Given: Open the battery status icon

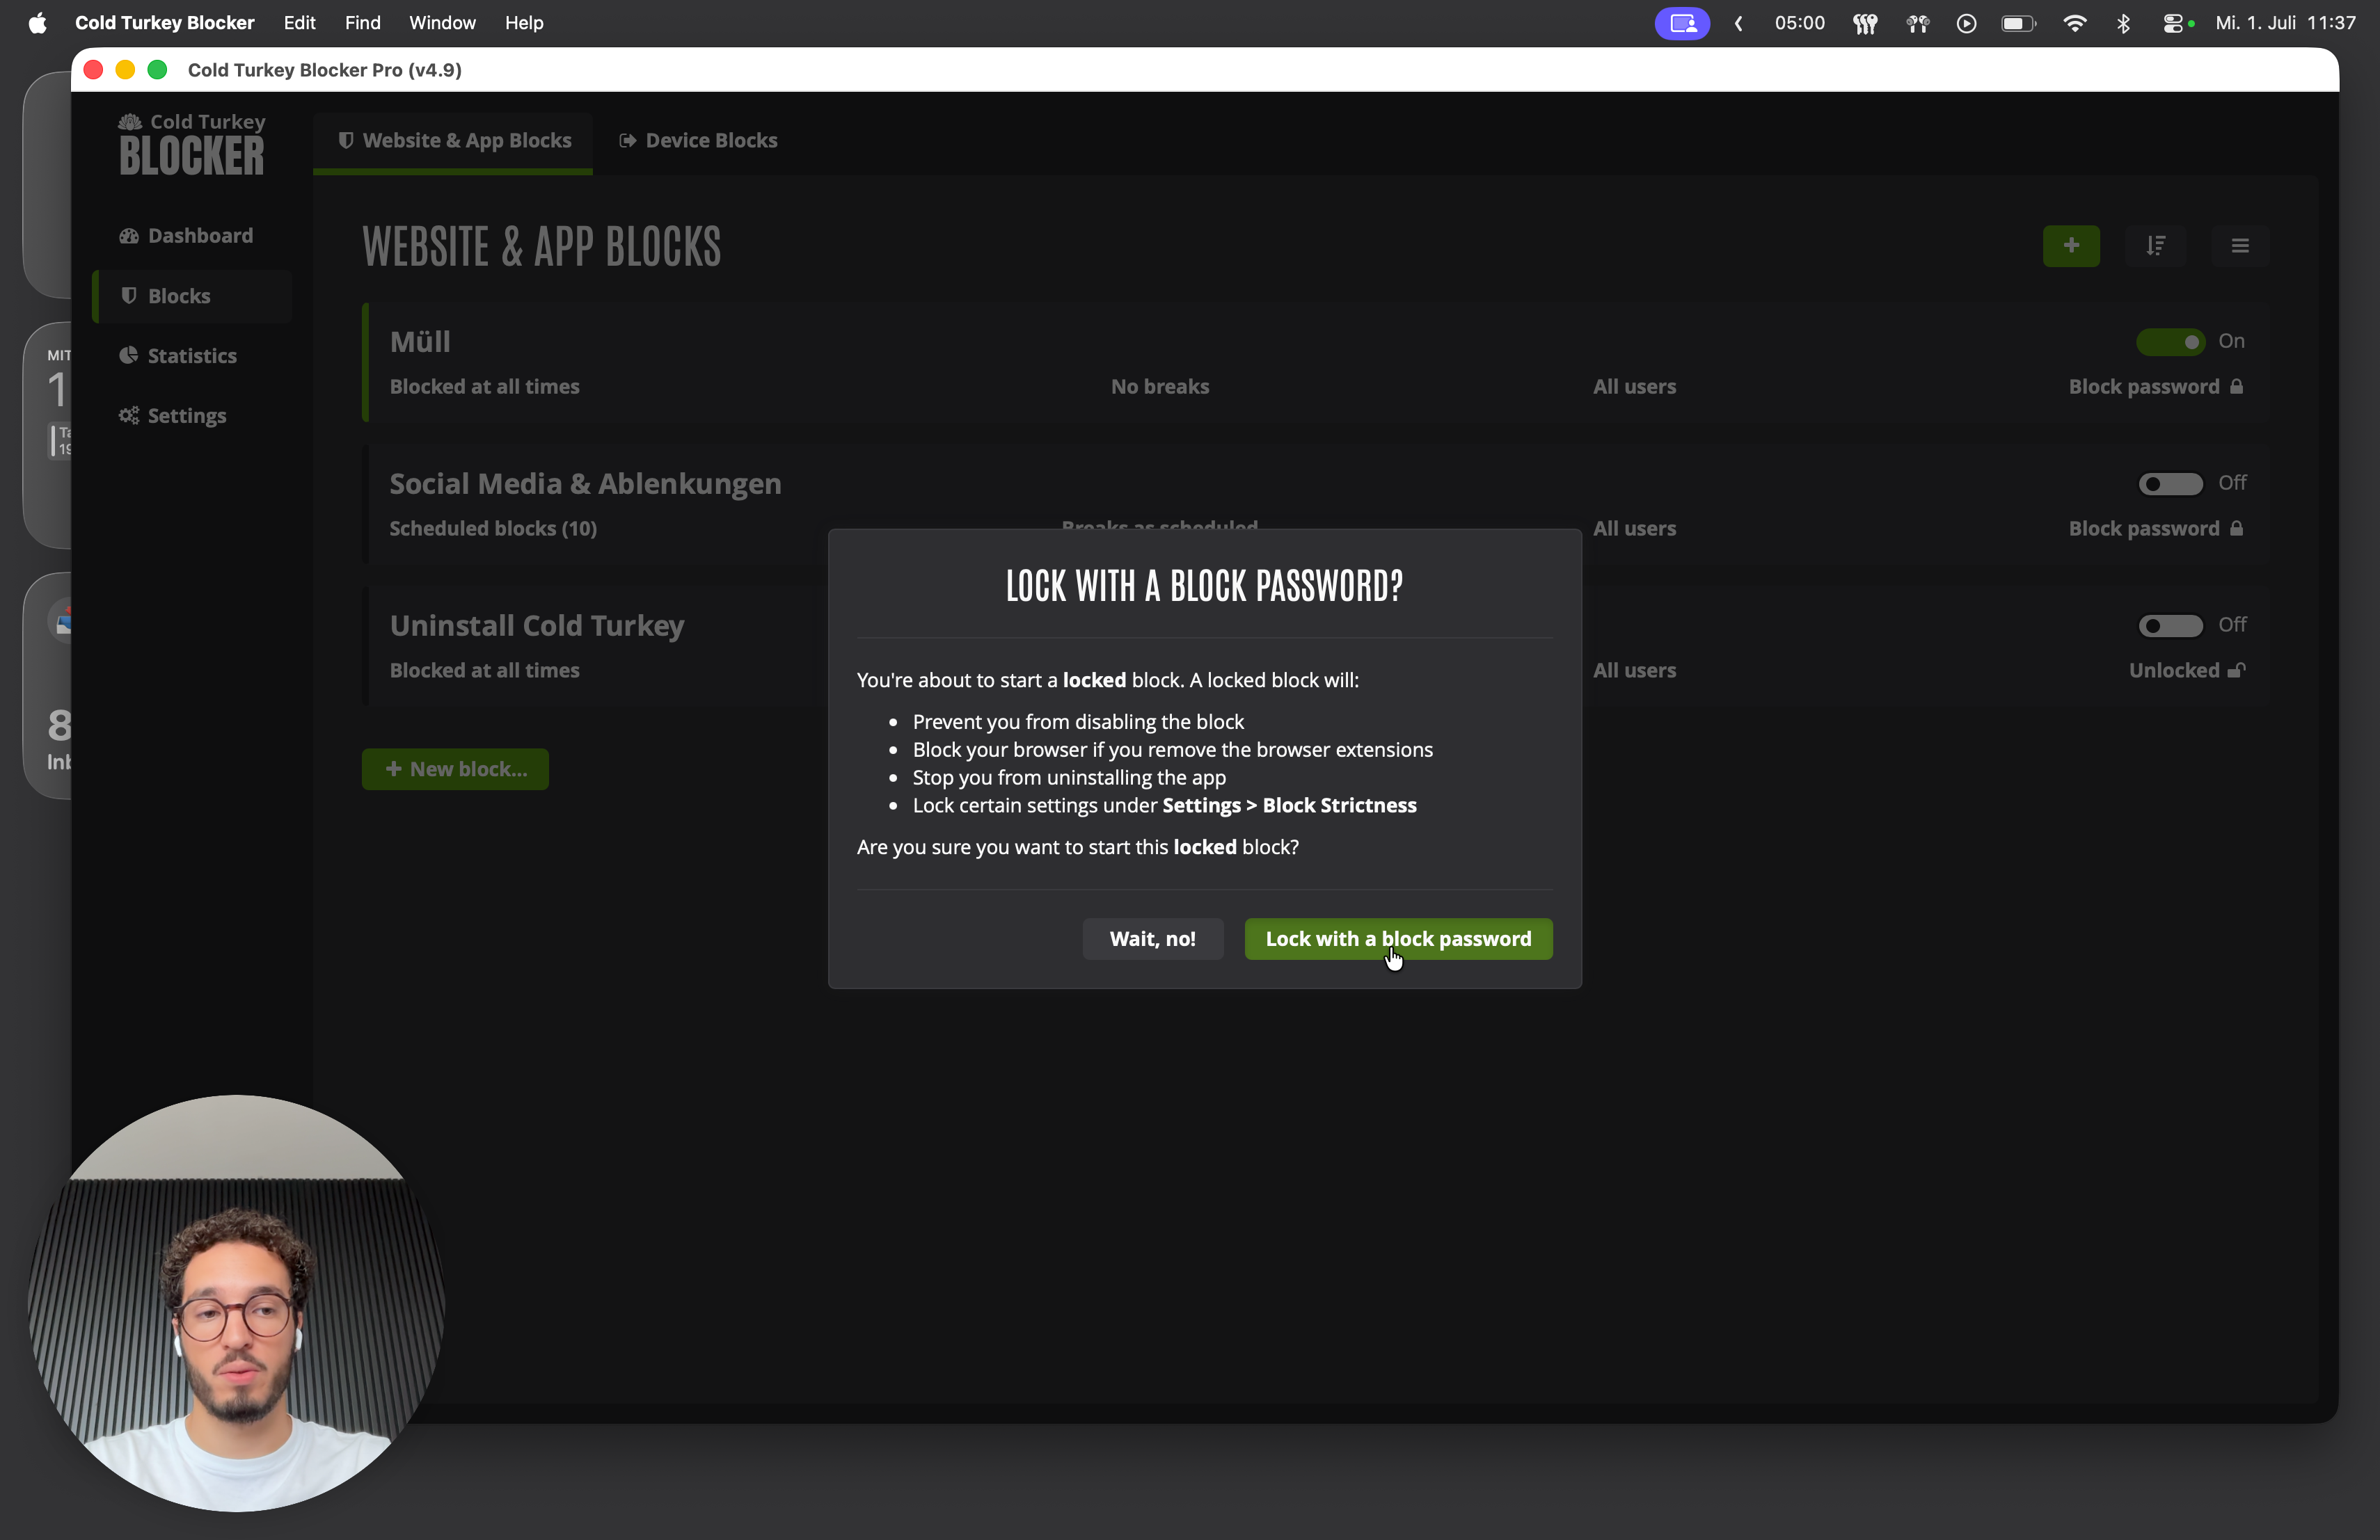Looking at the screenshot, I should pyautogui.click(x=2018, y=23).
